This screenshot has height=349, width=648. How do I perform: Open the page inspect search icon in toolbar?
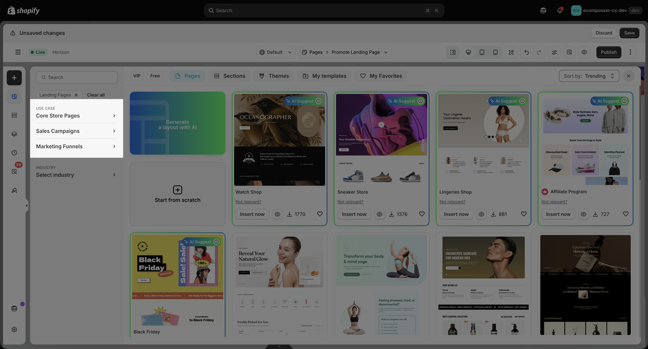(x=570, y=52)
